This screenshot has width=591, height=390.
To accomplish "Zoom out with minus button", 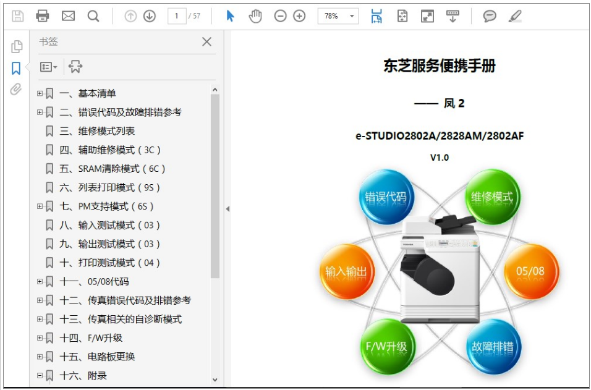I will [x=280, y=16].
